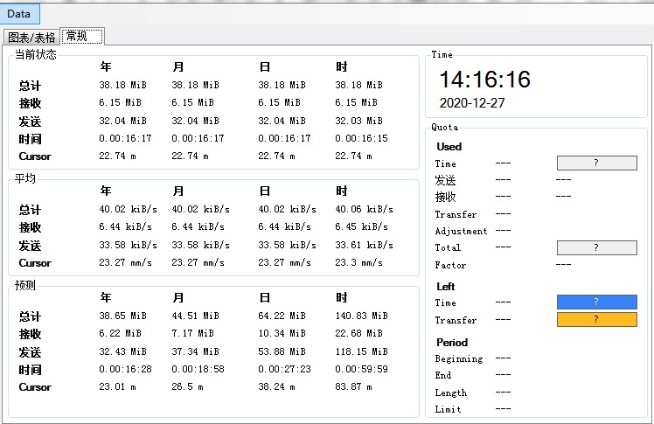Click the Used Total "?" button
Screen dimensions: 654x424
coord(596,248)
